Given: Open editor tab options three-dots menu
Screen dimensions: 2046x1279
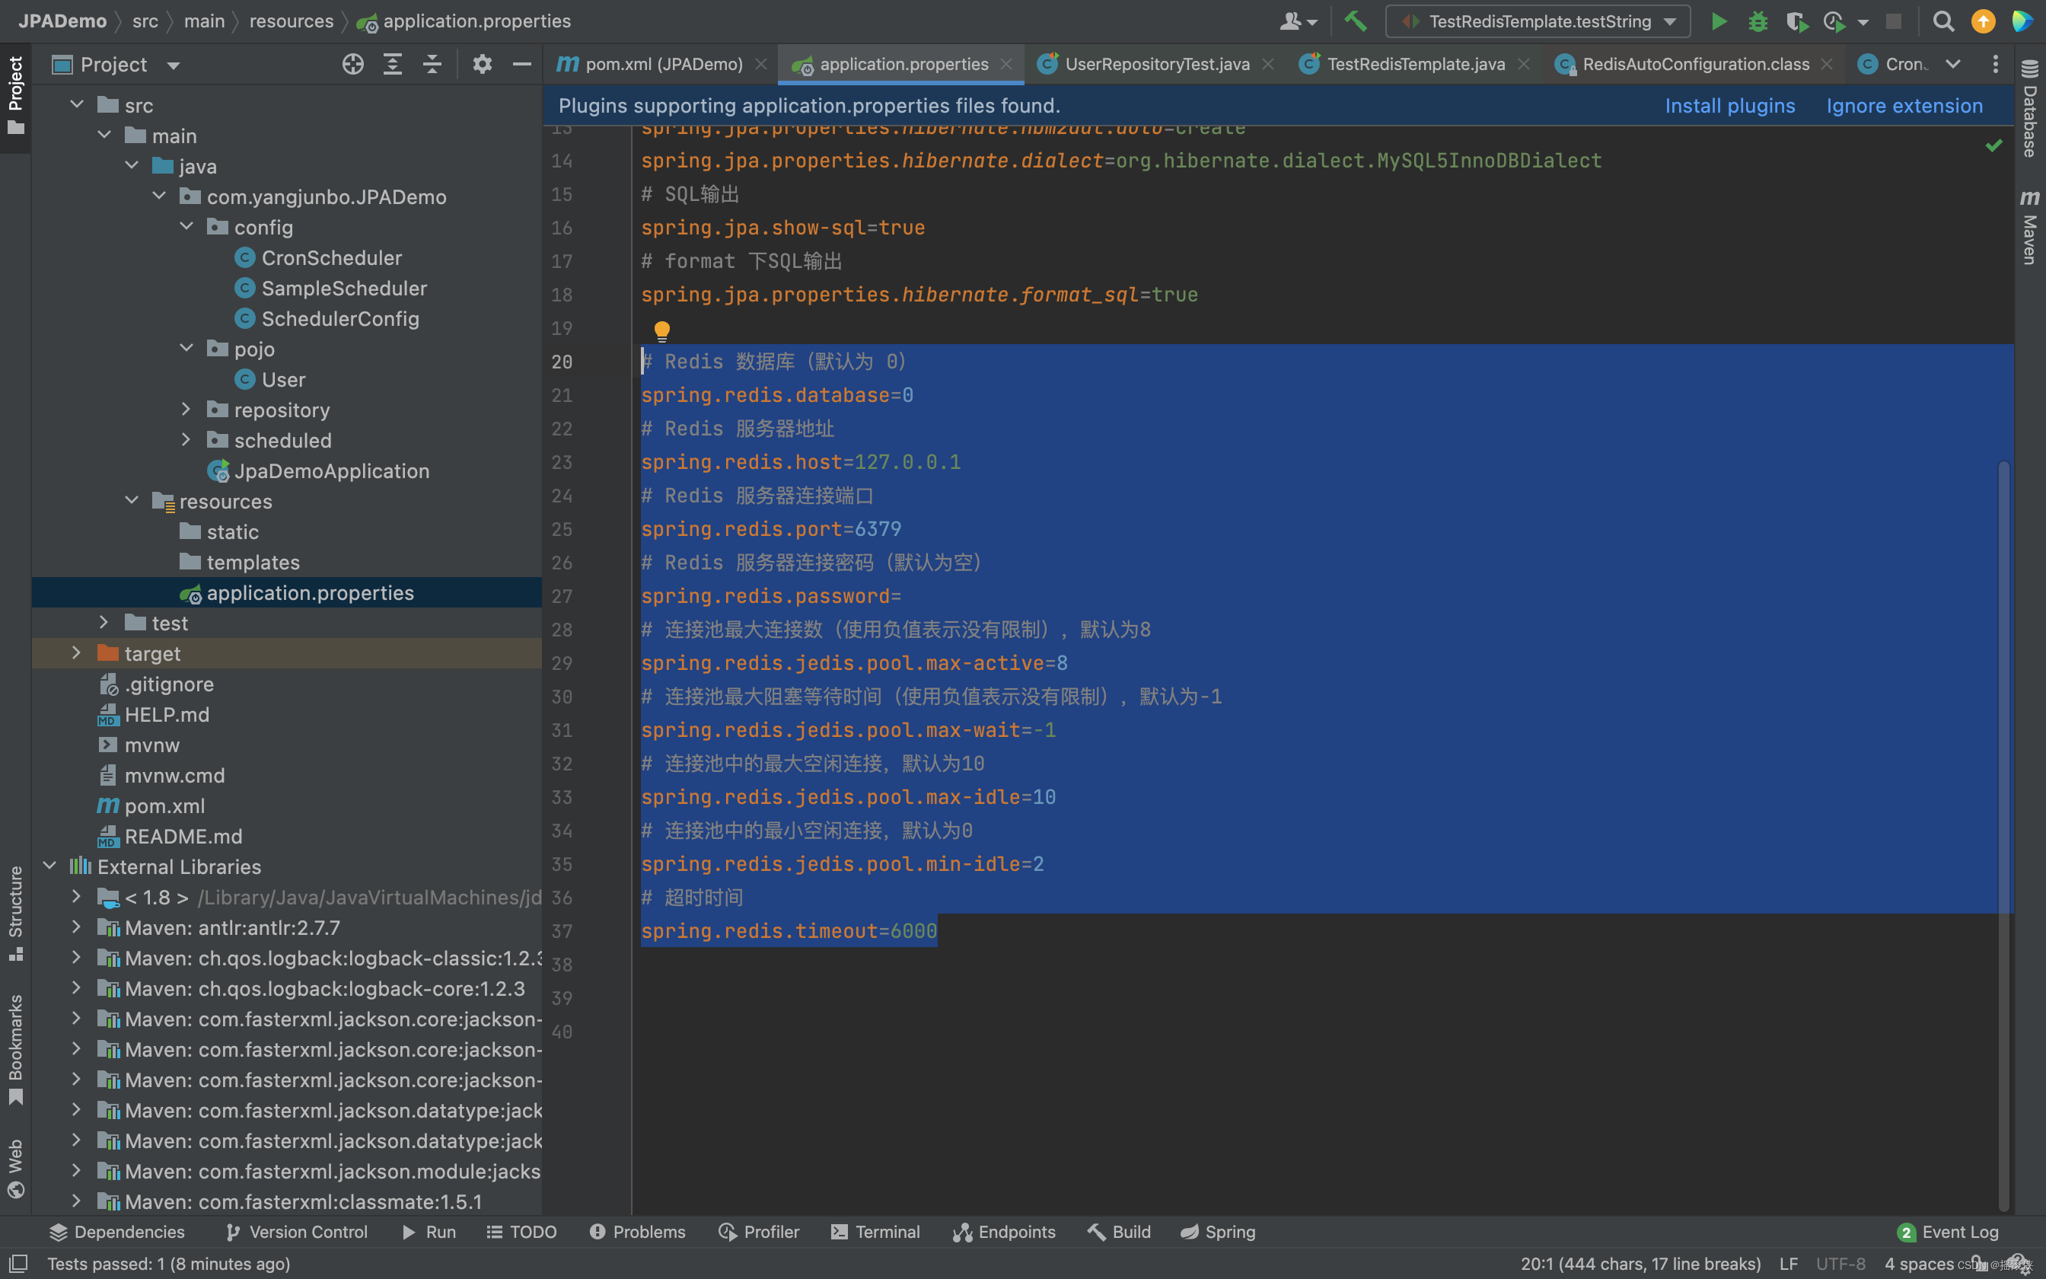Looking at the screenshot, I should pyautogui.click(x=1995, y=64).
